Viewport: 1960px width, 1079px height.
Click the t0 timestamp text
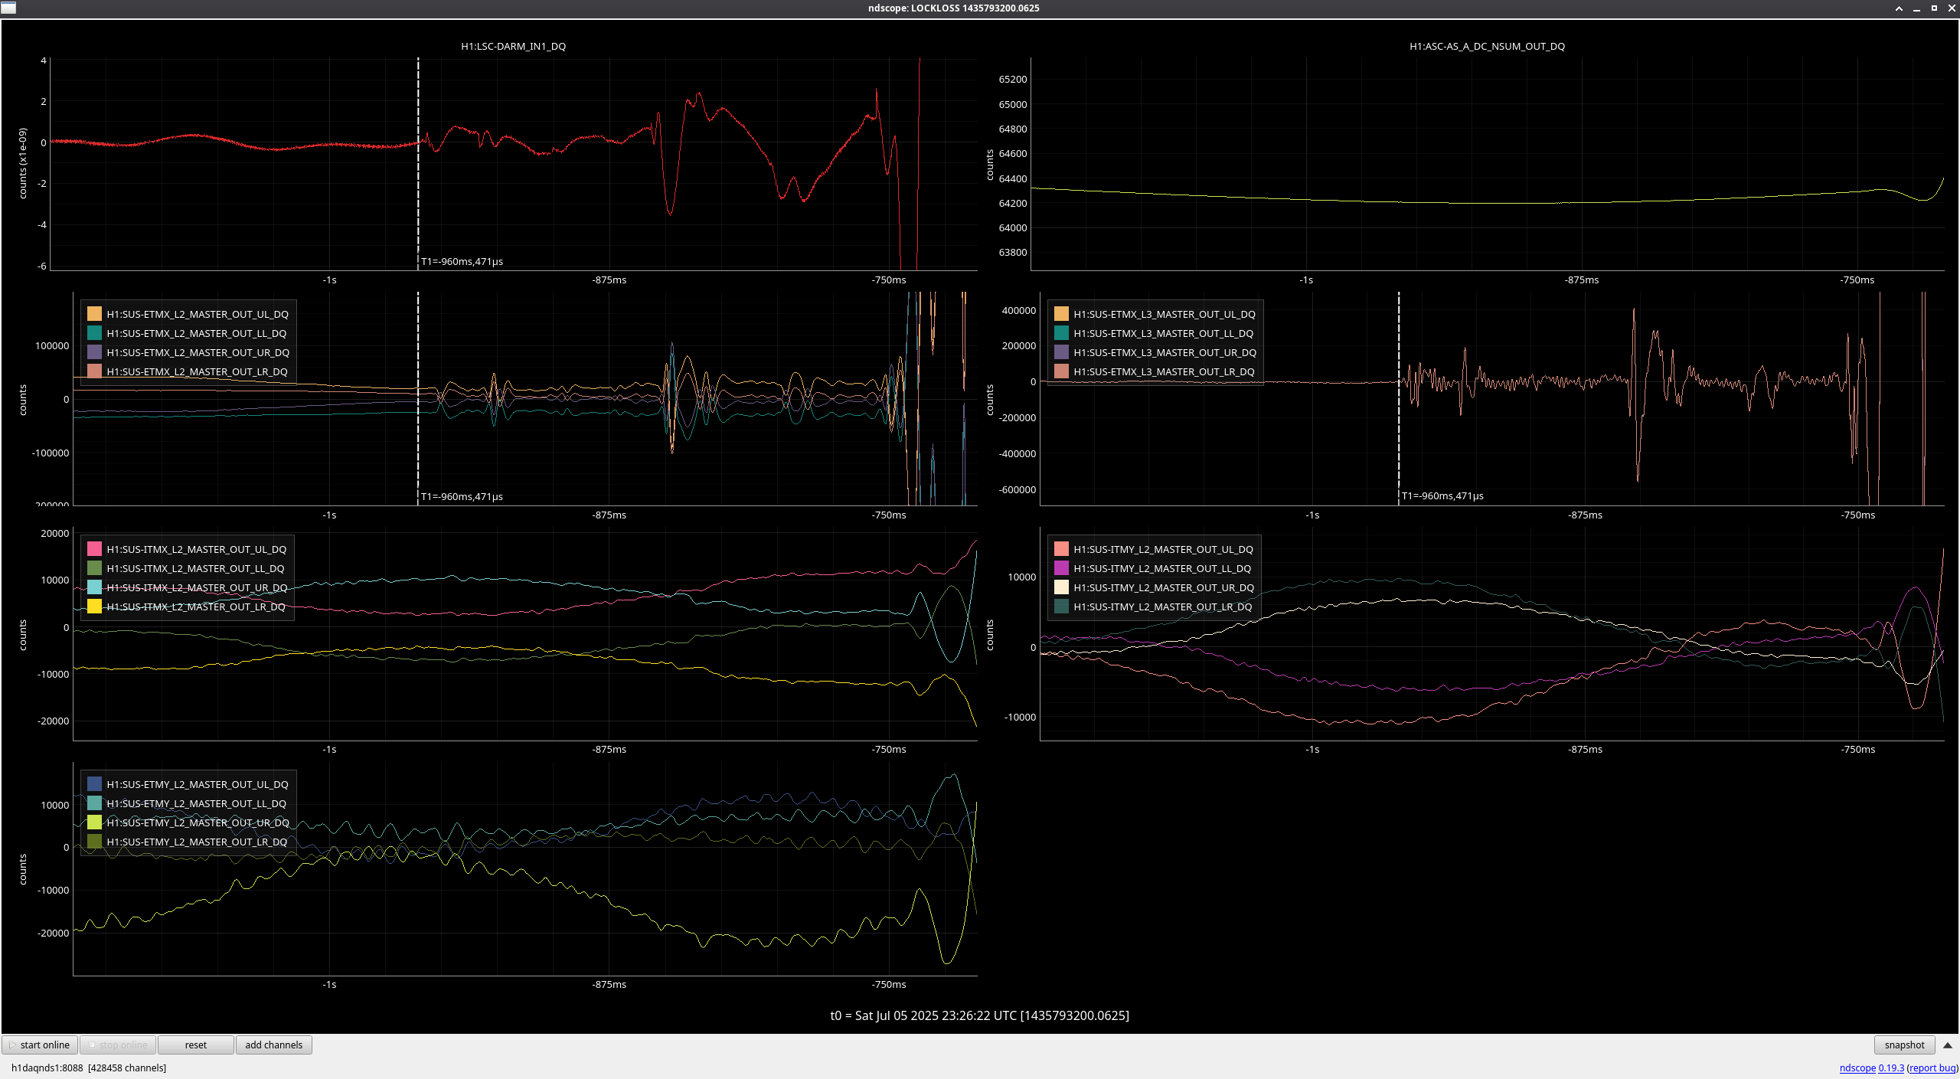(979, 1015)
